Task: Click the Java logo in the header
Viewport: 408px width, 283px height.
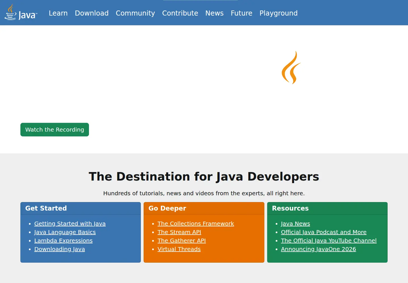Action: (21, 12)
